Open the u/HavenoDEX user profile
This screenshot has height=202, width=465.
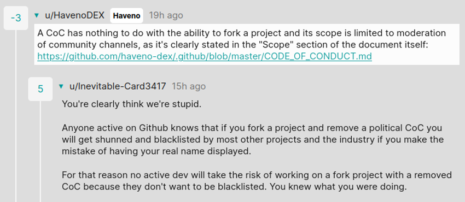click(x=75, y=15)
